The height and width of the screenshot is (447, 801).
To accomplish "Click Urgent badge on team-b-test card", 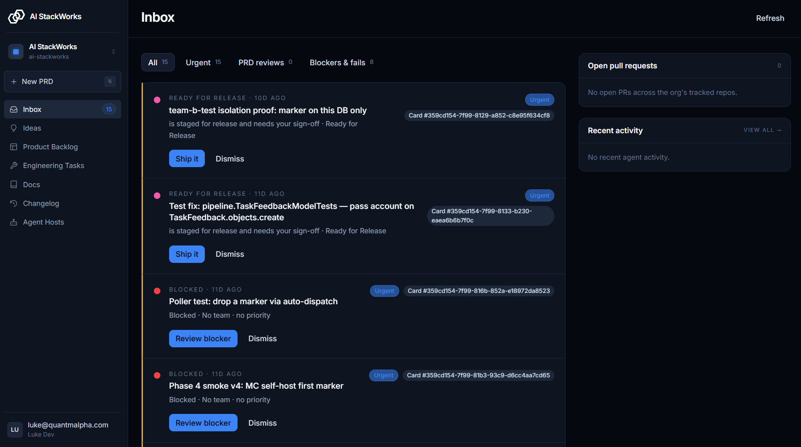I will [x=540, y=100].
